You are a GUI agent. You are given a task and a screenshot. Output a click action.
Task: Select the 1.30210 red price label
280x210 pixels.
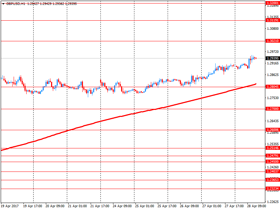coord(273,41)
